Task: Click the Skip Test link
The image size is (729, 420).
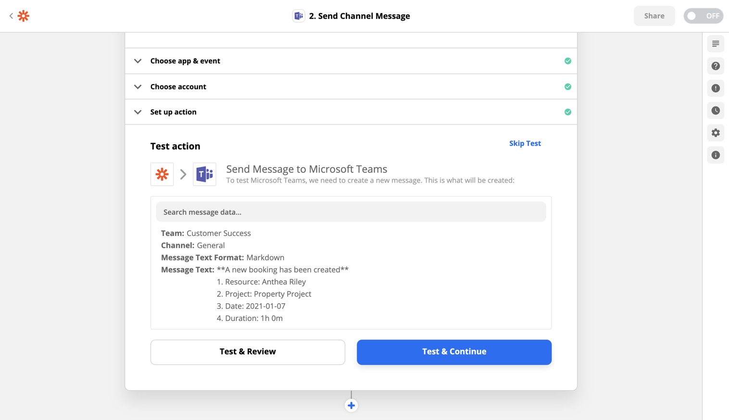Action: tap(525, 143)
